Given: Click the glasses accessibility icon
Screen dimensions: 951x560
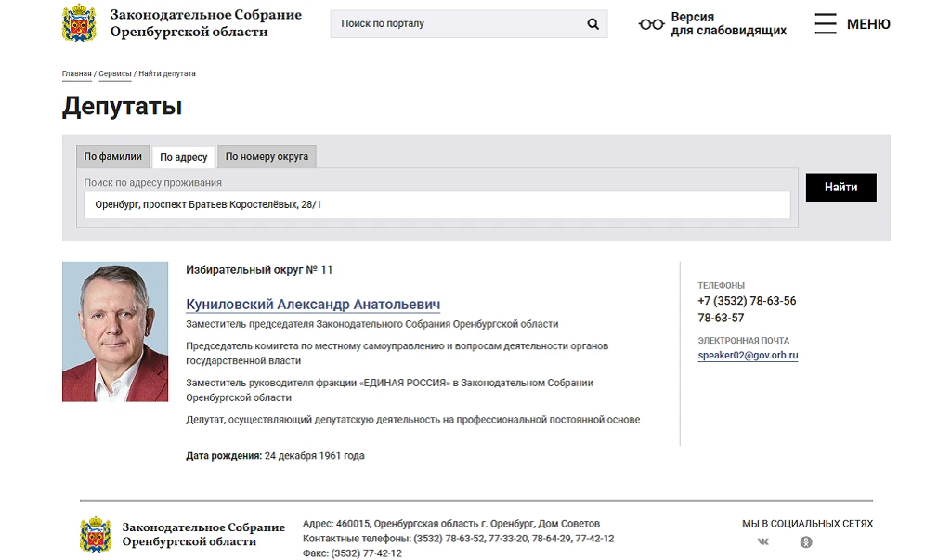Looking at the screenshot, I should (x=651, y=24).
